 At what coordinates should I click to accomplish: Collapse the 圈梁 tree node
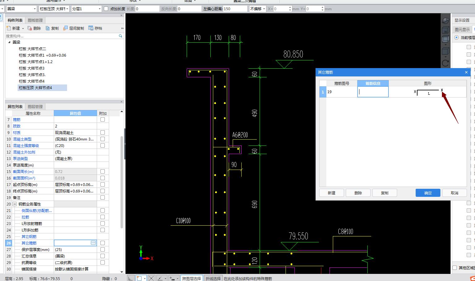pos(9,42)
